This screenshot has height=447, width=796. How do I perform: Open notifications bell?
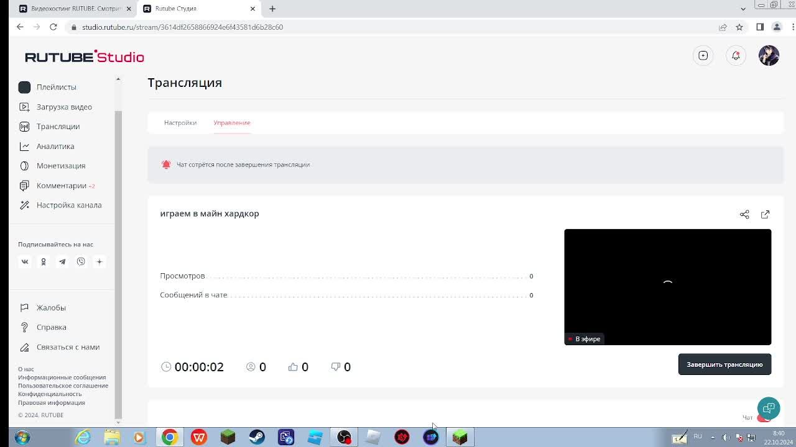(x=736, y=56)
